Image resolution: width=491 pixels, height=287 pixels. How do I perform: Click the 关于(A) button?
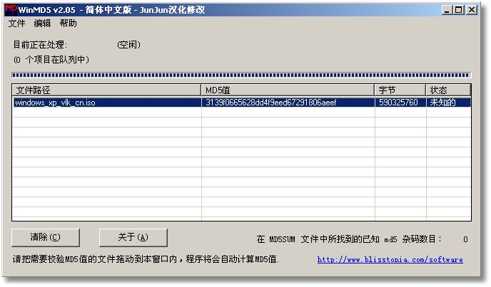click(133, 238)
